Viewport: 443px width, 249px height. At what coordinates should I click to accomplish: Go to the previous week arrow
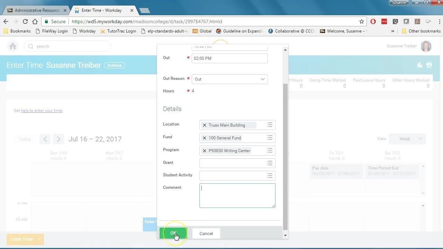pos(45,139)
